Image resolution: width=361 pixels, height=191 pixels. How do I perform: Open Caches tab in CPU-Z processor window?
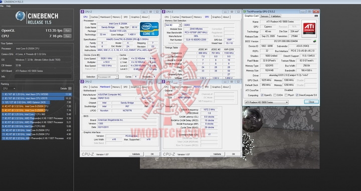point(94,17)
